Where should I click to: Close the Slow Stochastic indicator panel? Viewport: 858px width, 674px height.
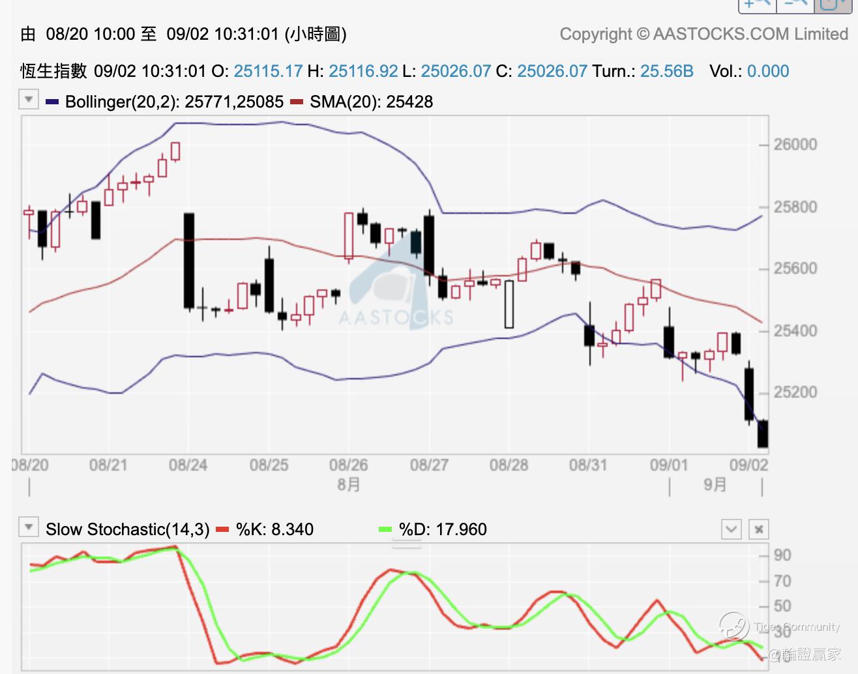(x=759, y=529)
